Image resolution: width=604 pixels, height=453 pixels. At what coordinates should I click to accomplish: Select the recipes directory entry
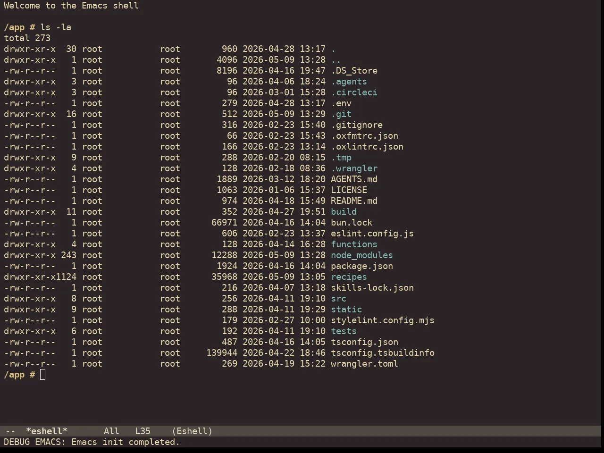(349, 277)
